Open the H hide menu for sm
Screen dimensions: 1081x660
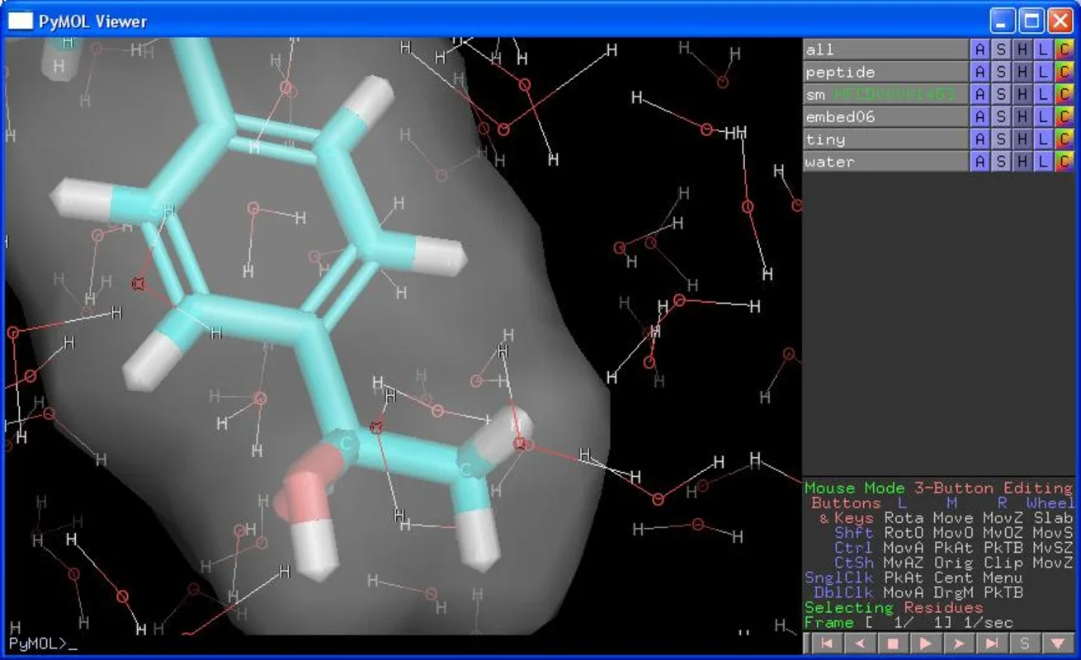click(1022, 94)
